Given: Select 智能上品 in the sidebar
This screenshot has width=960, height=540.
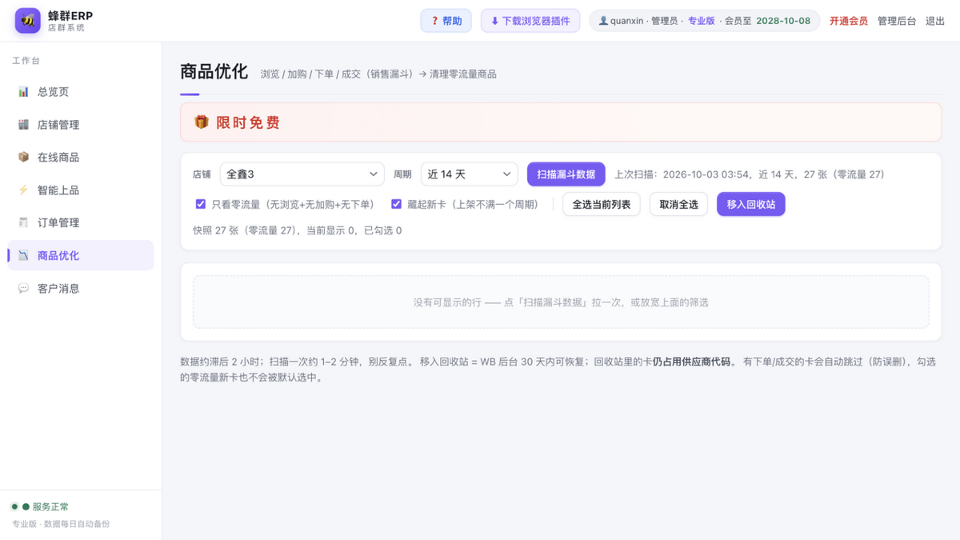Looking at the screenshot, I should (80, 190).
